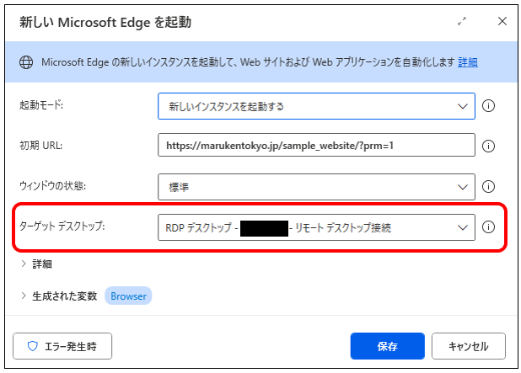Expand the 詳細 section
Screen dimensions: 521x373
(x=36, y=264)
